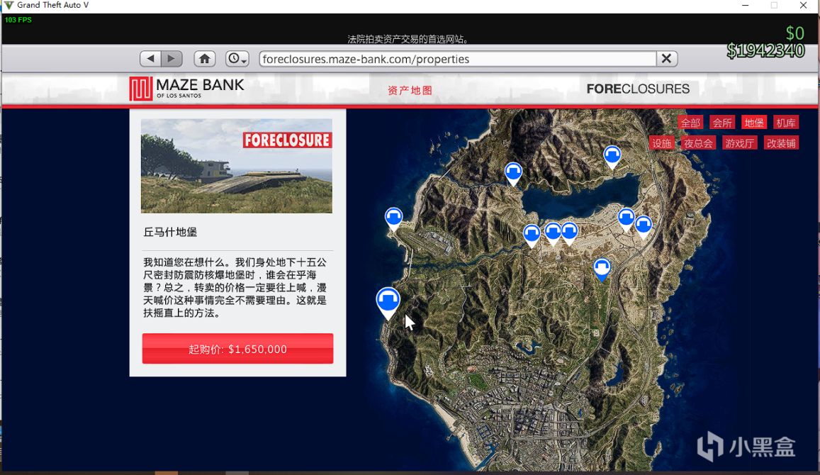The image size is (820, 475).
Task: Select the bunker pin west of the lake
Action: (514, 173)
